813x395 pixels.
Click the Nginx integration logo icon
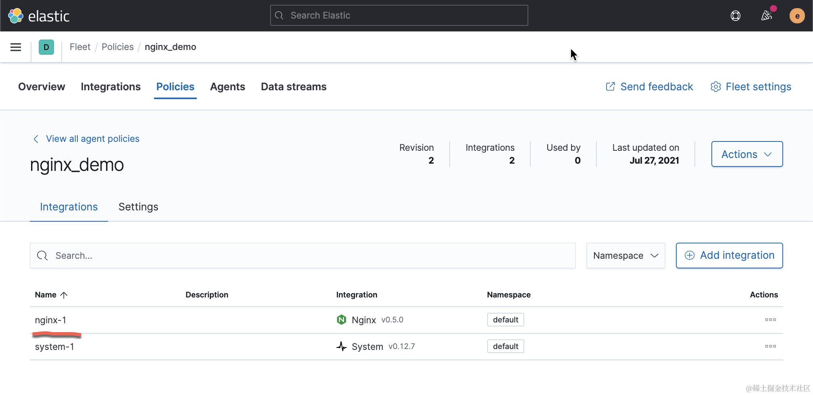[x=342, y=320]
